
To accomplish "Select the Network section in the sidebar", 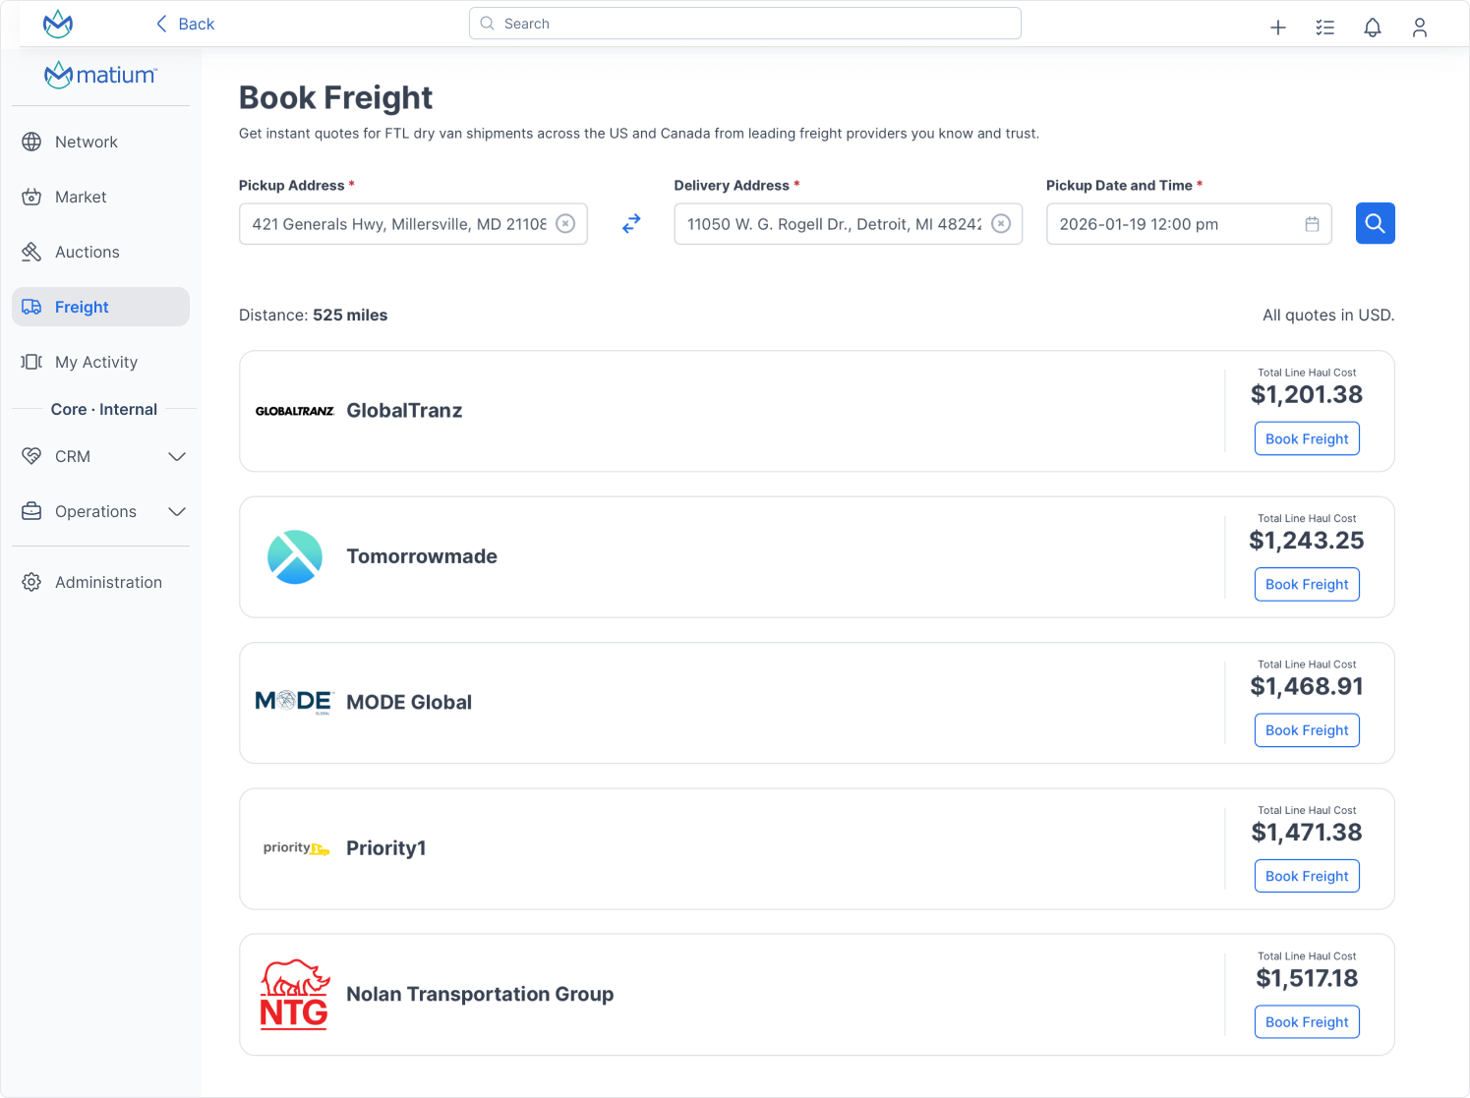I will click(x=87, y=142).
